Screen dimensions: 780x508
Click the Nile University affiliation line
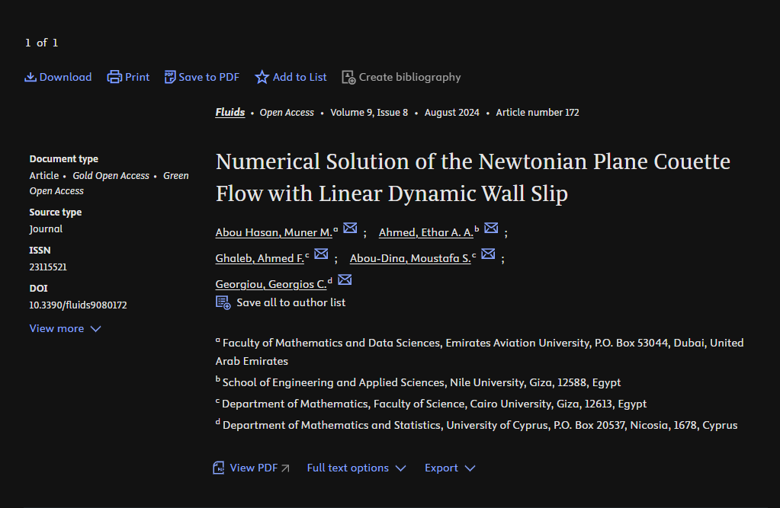click(x=418, y=382)
